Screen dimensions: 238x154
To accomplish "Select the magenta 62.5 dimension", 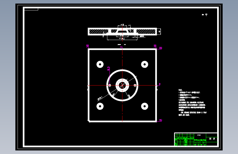I will (108, 69).
